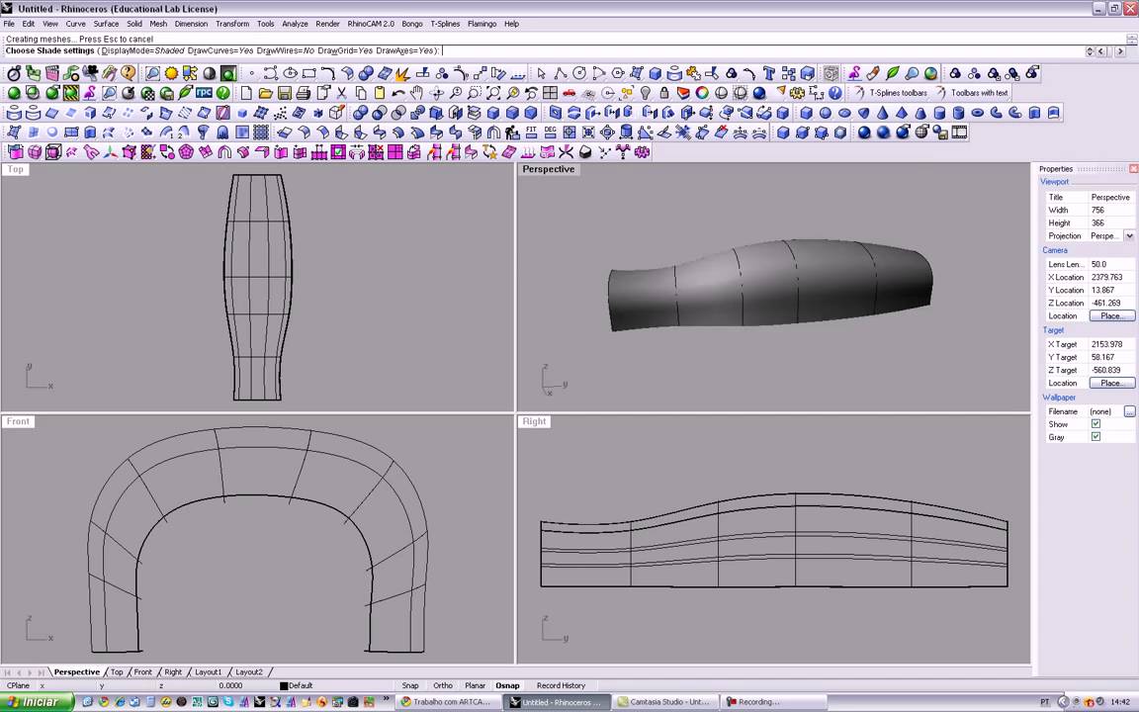
Task: Click the Toolbars with text button
Action: pos(972,93)
